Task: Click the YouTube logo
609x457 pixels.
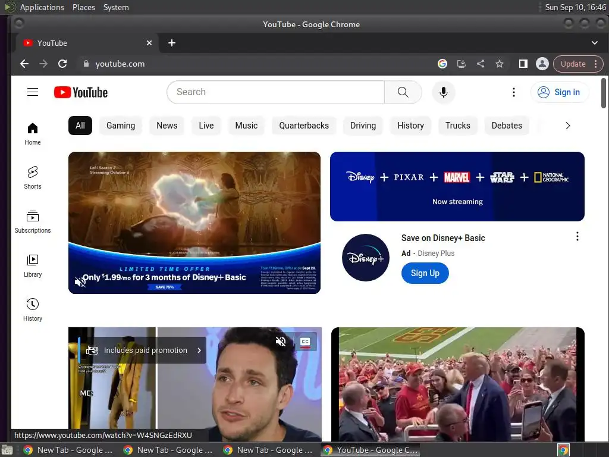Action: 81,92
